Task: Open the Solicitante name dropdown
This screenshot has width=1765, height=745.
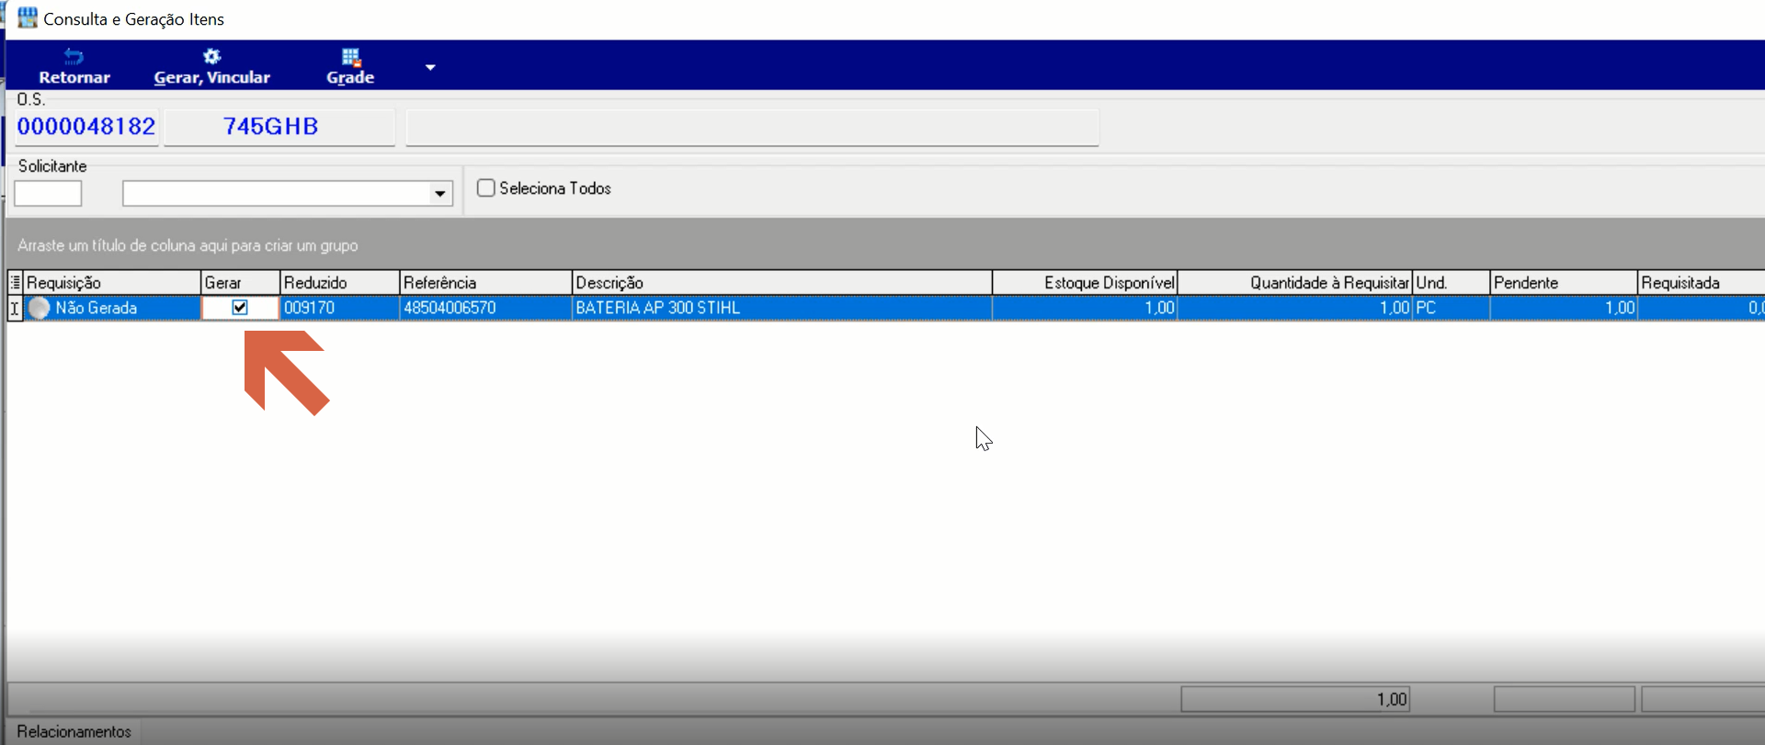Action: click(x=439, y=194)
